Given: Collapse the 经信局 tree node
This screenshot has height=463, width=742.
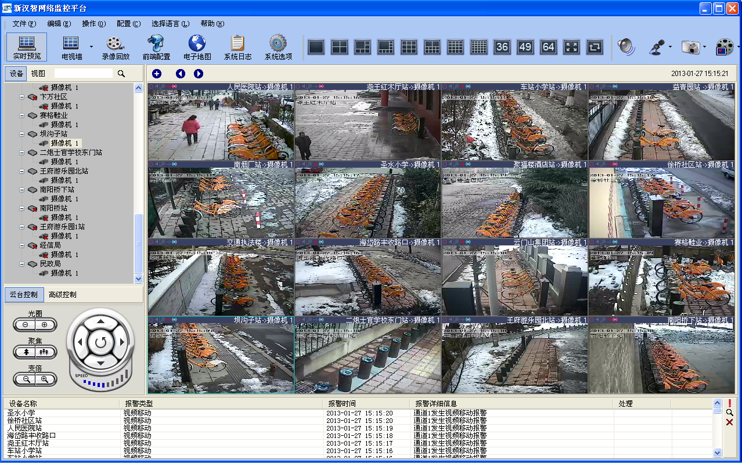Looking at the screenshot, I should [x=21, y=245].
